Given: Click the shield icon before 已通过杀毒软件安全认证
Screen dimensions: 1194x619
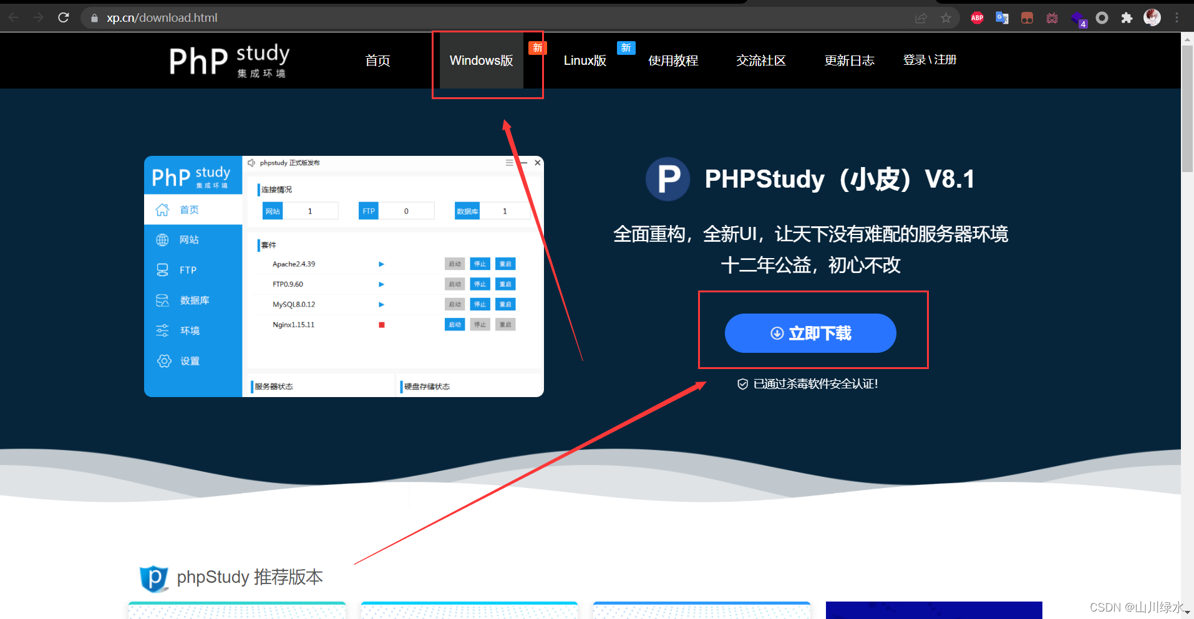Looking at the screenshot, I should tap(742, 384).
